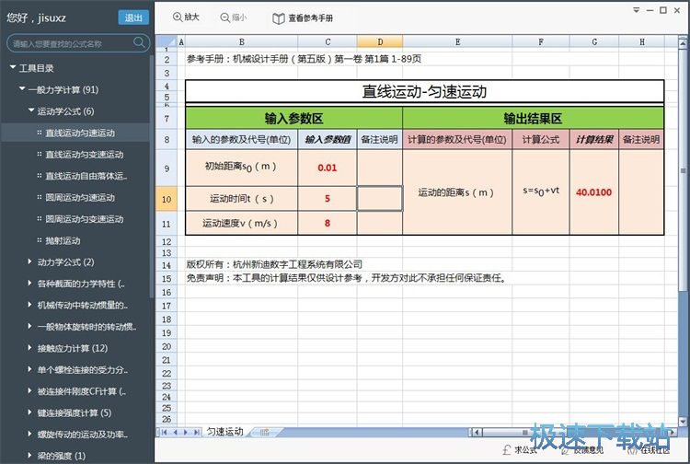Expand the 机械传动中转动惯量 group
Image resolution: width=690 pixels, height=464 pixels.
[x=30, y=305]
